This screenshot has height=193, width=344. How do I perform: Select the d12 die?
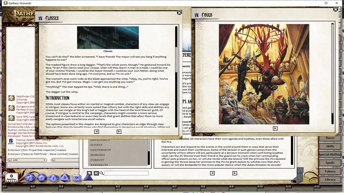coord(42,177)
